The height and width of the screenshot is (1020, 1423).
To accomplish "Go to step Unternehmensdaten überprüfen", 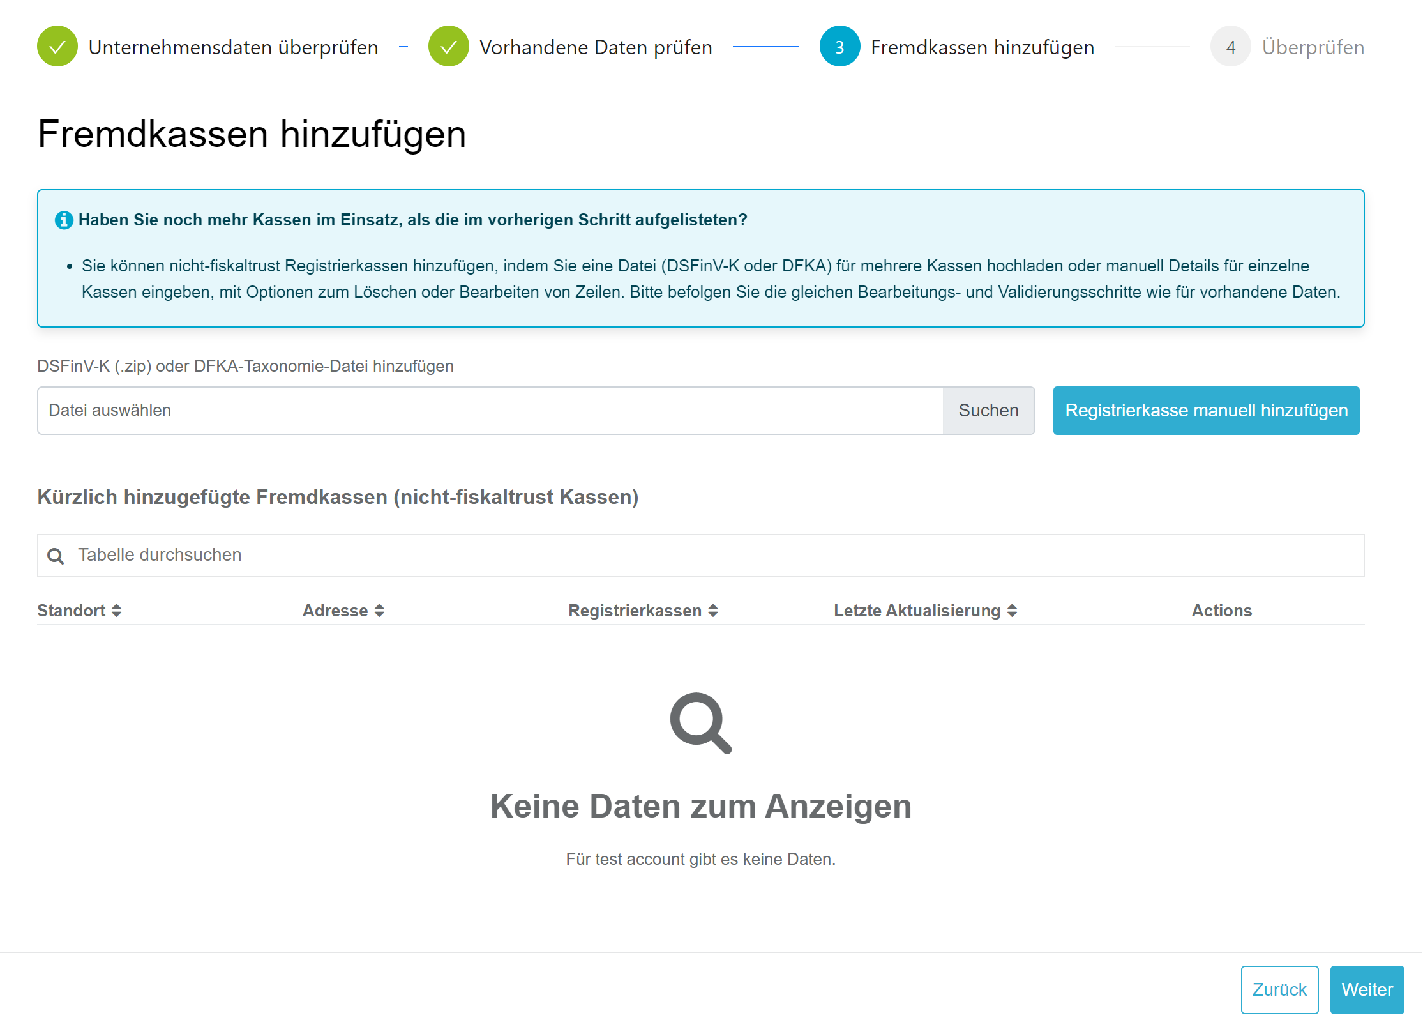I will (x=233, y=47).
